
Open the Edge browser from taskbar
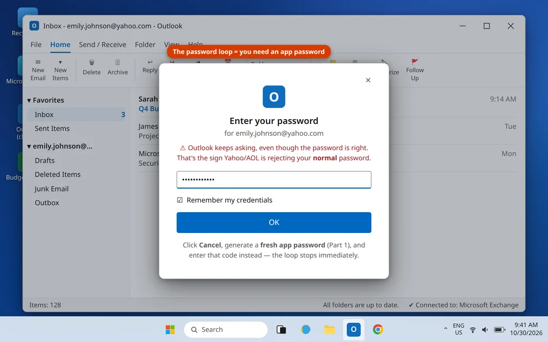coord(306,329)
